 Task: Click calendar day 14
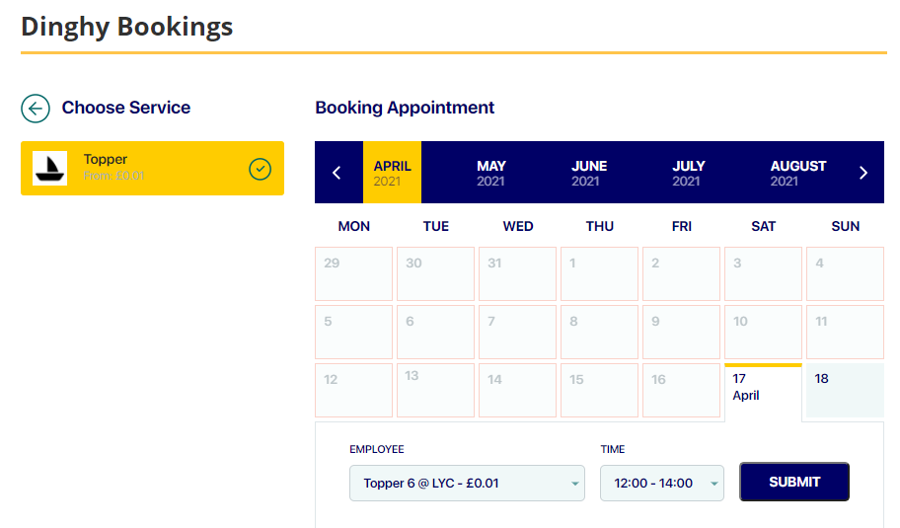coord(517,391)
